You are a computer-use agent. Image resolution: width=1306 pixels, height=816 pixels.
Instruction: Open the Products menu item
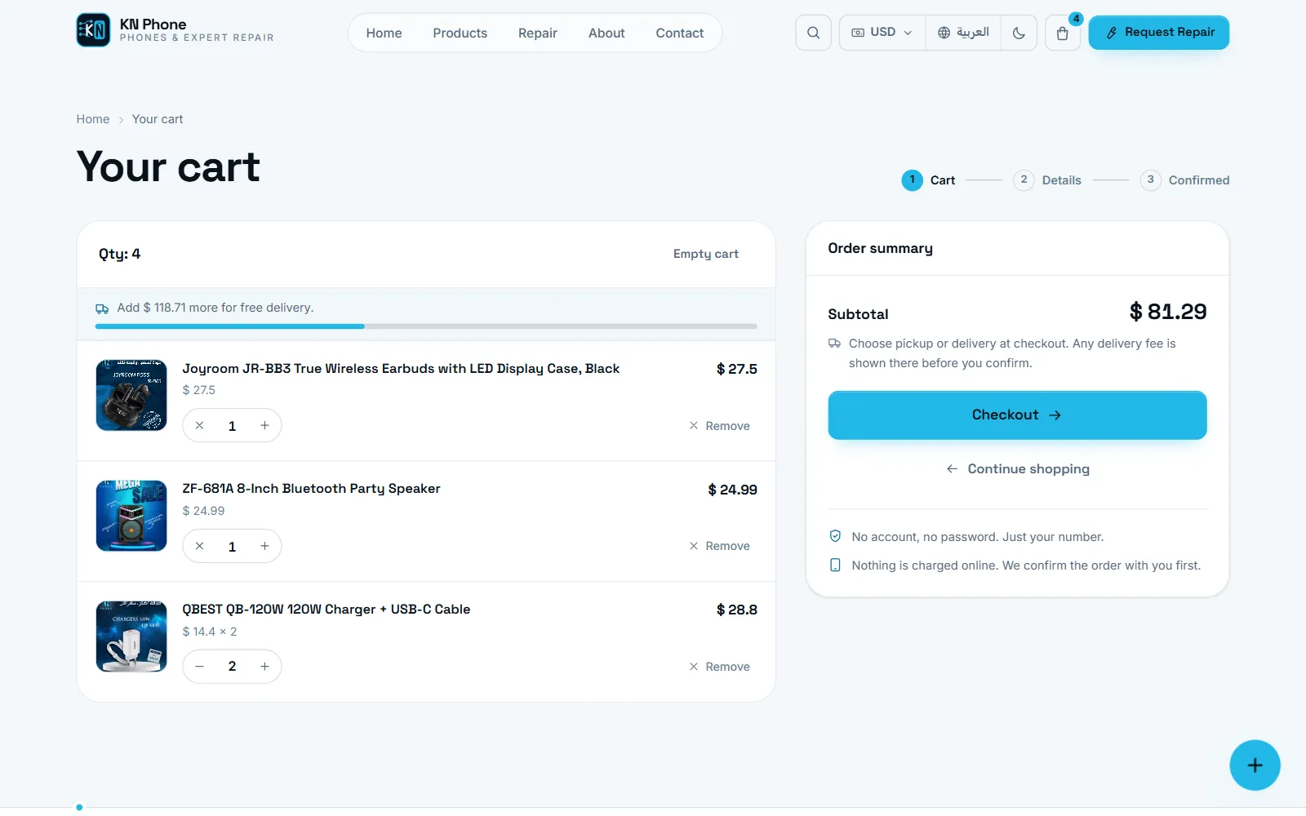point(460,33)
